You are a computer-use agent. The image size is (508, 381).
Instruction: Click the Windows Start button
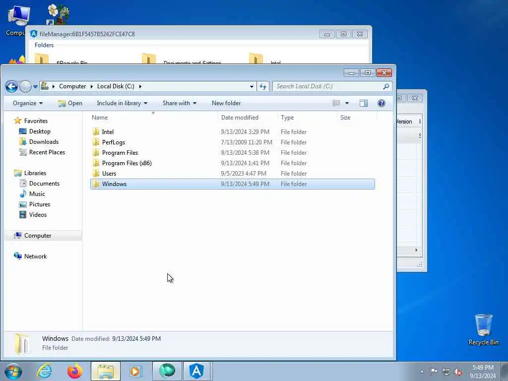(x=13, y=371)
